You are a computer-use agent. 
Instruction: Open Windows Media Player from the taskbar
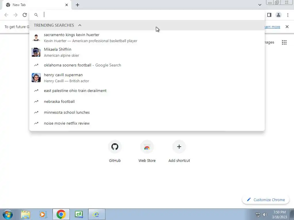pos(42,214)
